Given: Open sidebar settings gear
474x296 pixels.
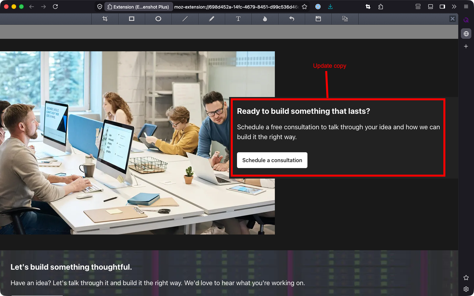Looking at the screenshot, I should (x=466, y=289).
